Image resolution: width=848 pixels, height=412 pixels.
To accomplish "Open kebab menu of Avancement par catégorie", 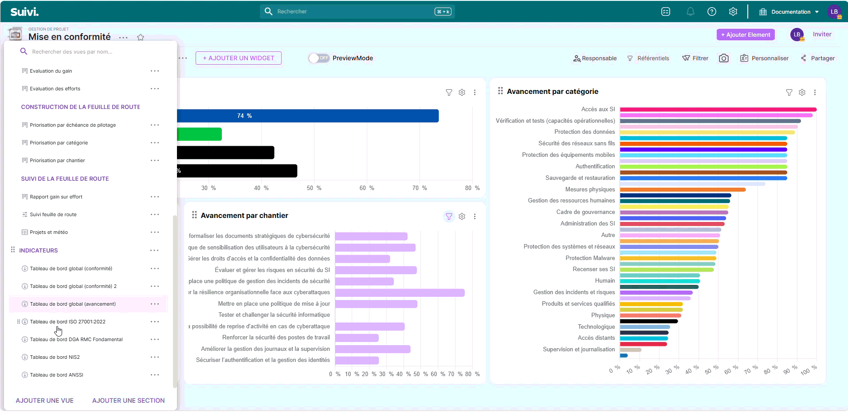I will click(x=814, y=93).
